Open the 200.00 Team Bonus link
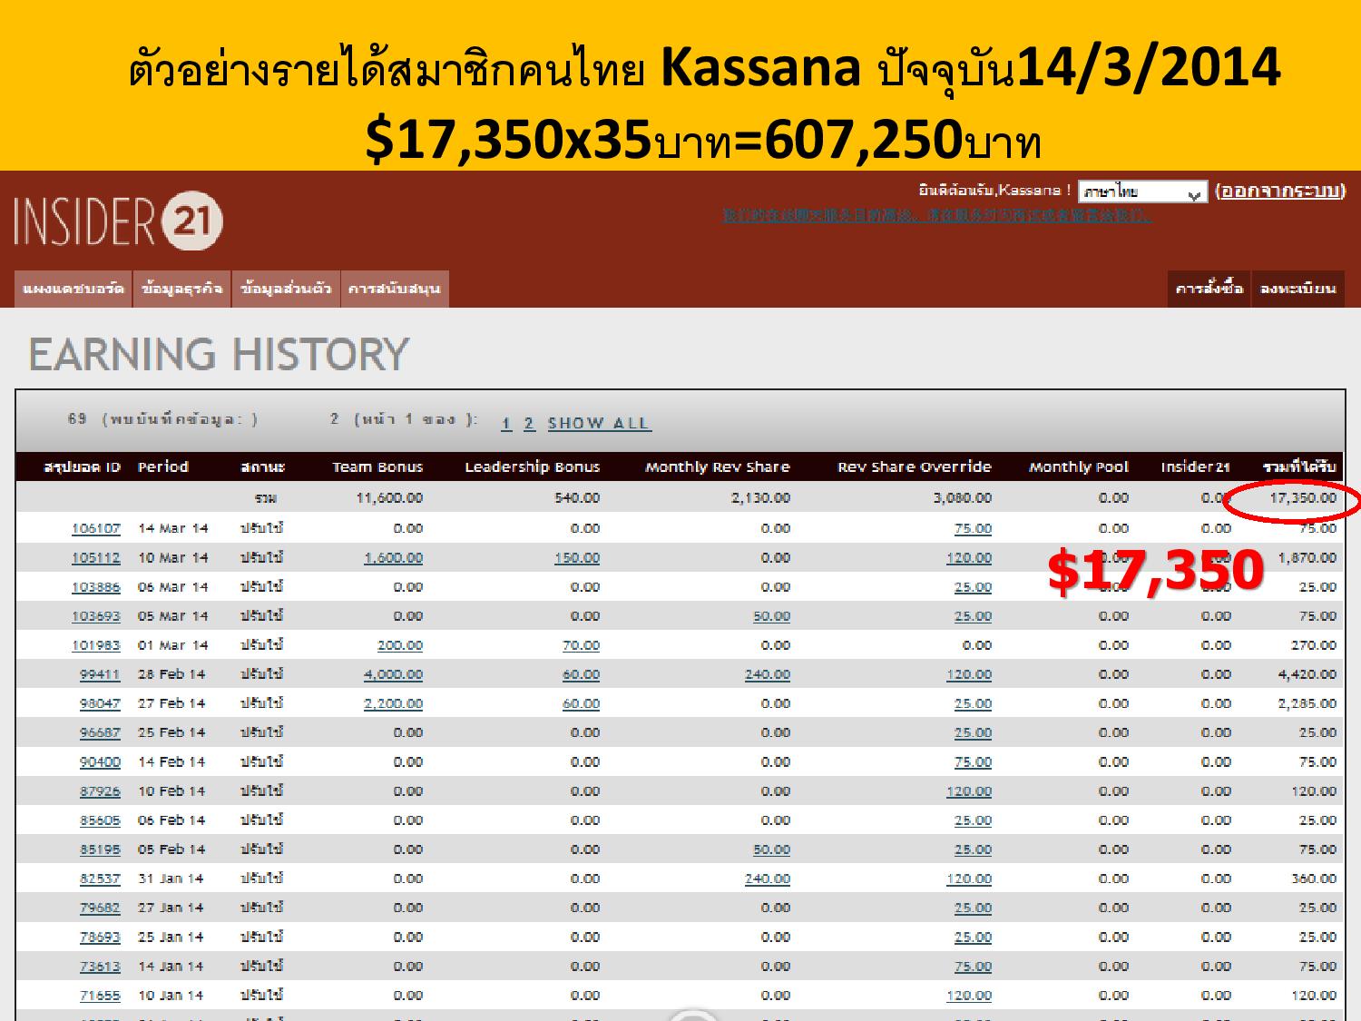The height and width of the screenshot is (1021, 1361). 400,645
